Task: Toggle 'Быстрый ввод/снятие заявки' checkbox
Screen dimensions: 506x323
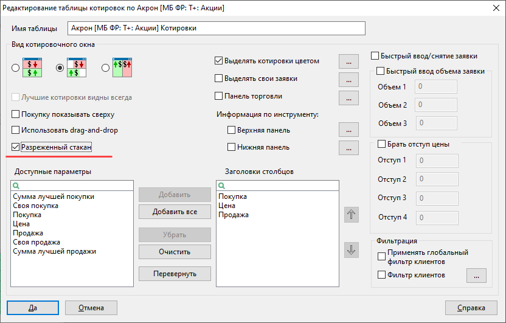Action: tap(375, 56)
